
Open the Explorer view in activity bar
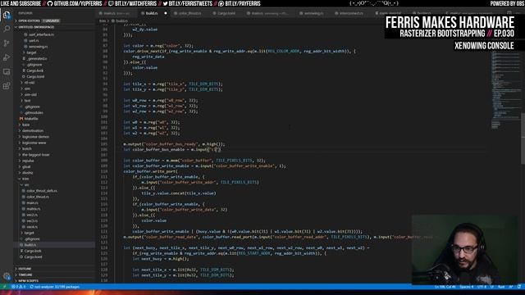tap(7, 15)
